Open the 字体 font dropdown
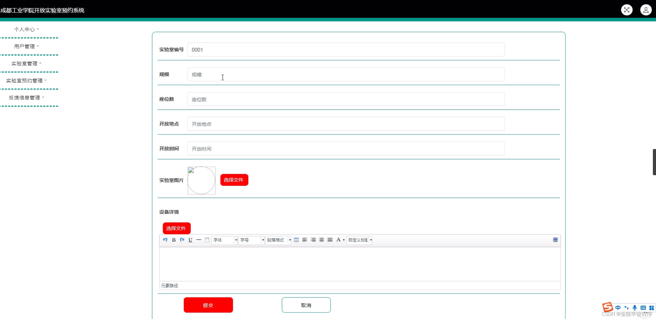Image resolution: width=656 pixels, height=319 pixels. (x=224, y=240)
